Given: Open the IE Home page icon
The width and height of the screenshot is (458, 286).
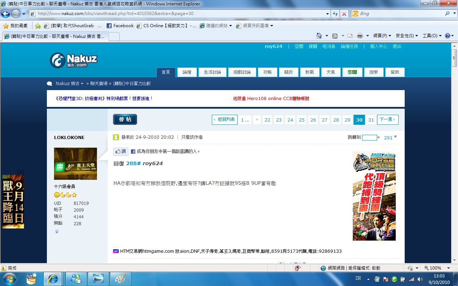Looking at the screenshot, I should pyautogui.click(x=319, y=36).
